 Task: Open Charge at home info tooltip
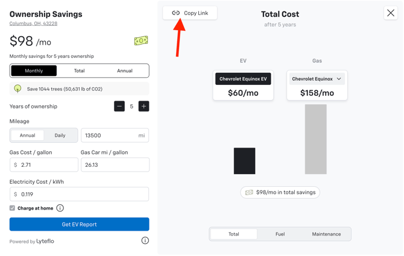[x=60, y=208]
